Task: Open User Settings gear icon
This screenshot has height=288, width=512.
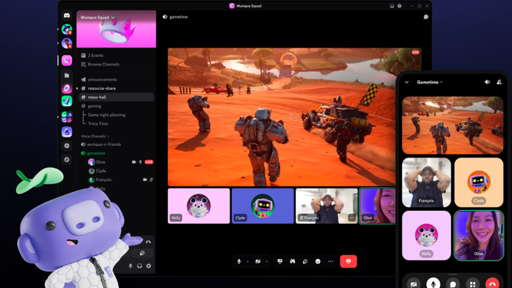Action: 149,266
